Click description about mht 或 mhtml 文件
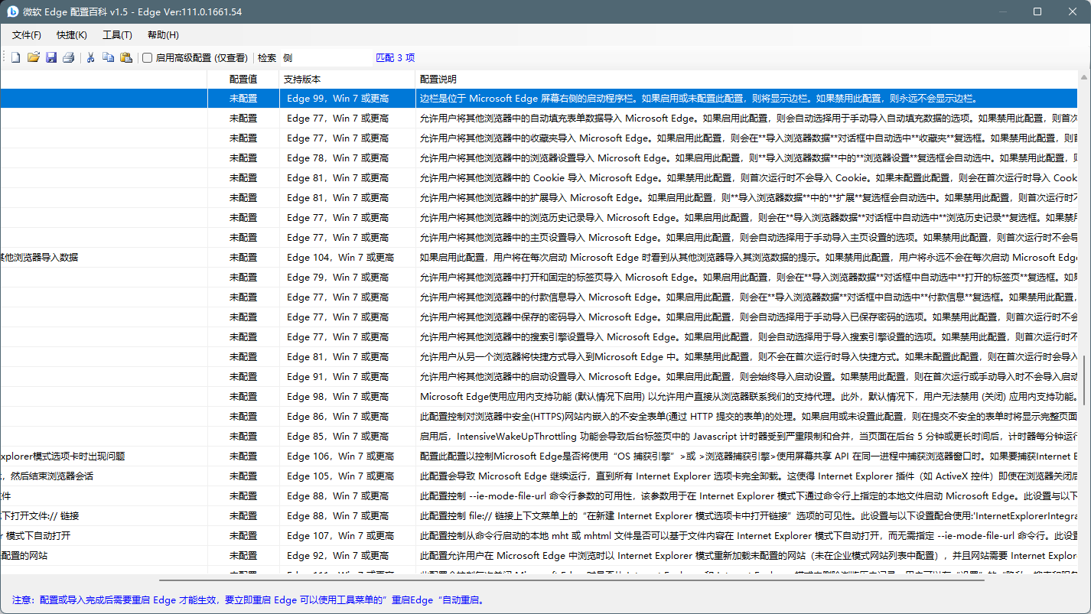The image size is (1091, 614). [747, 536]
